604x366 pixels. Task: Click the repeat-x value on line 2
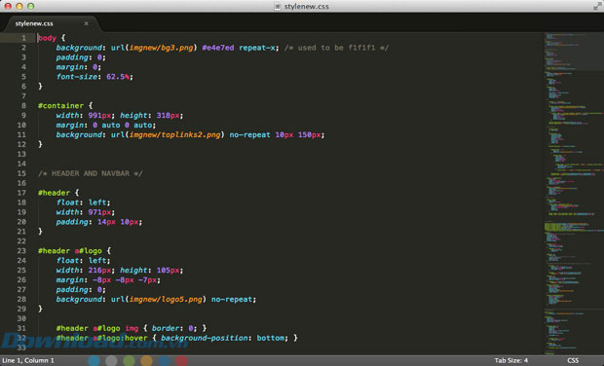point(257,48)
